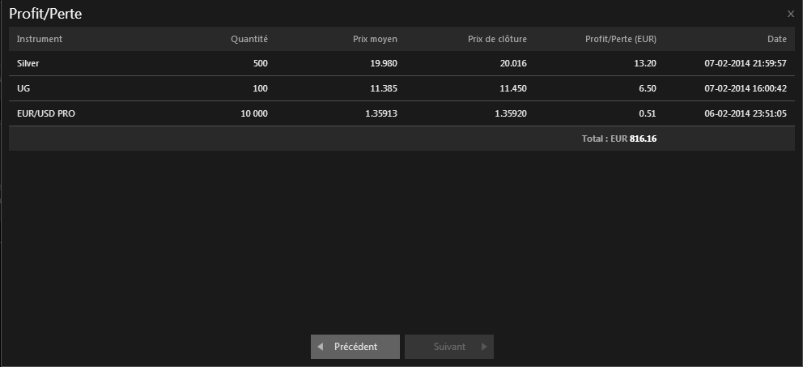Viewport: 803px width, 367px height.
Task: Sort by Instrument column header
Action: pyautogui.click(x=40, y=39)
